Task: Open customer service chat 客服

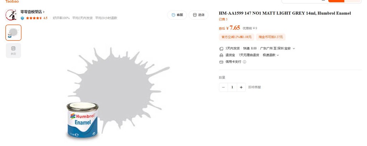Action: (x=177, y=15)
